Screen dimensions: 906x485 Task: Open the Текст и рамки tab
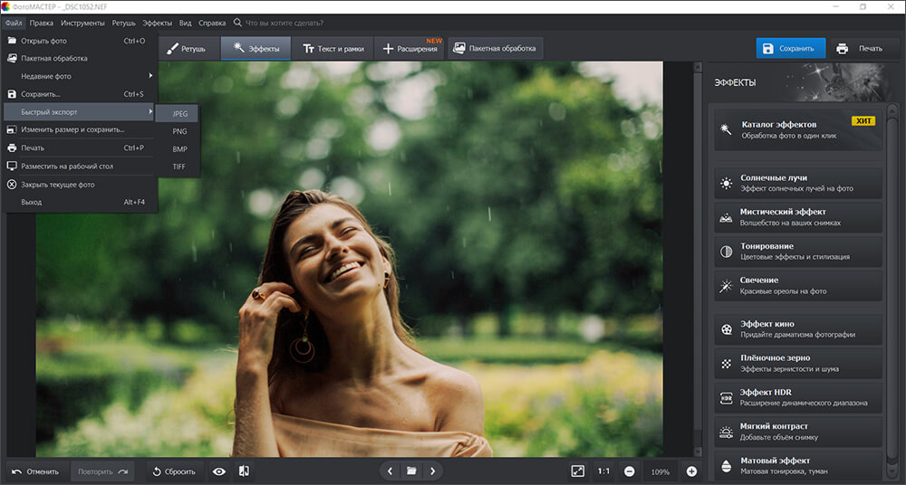point(333,49)
